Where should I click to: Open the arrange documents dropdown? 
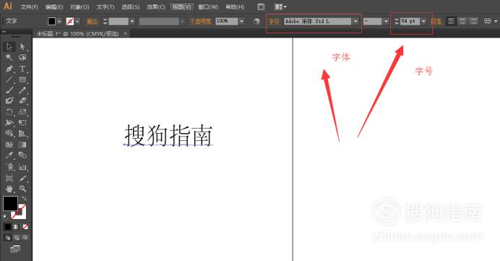coord(280,7)
